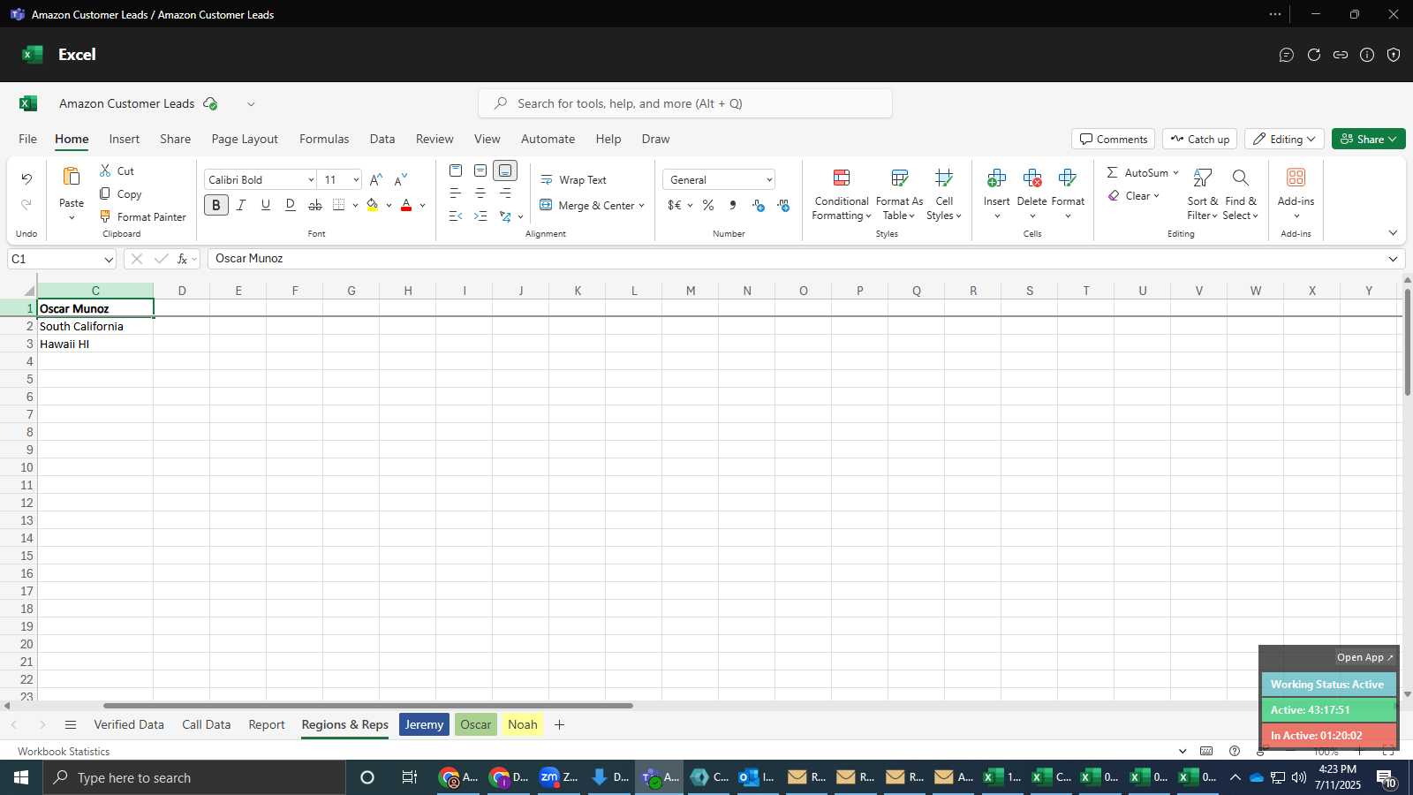
Task: Center cell text horizontally
Action: tap(480, 193)
